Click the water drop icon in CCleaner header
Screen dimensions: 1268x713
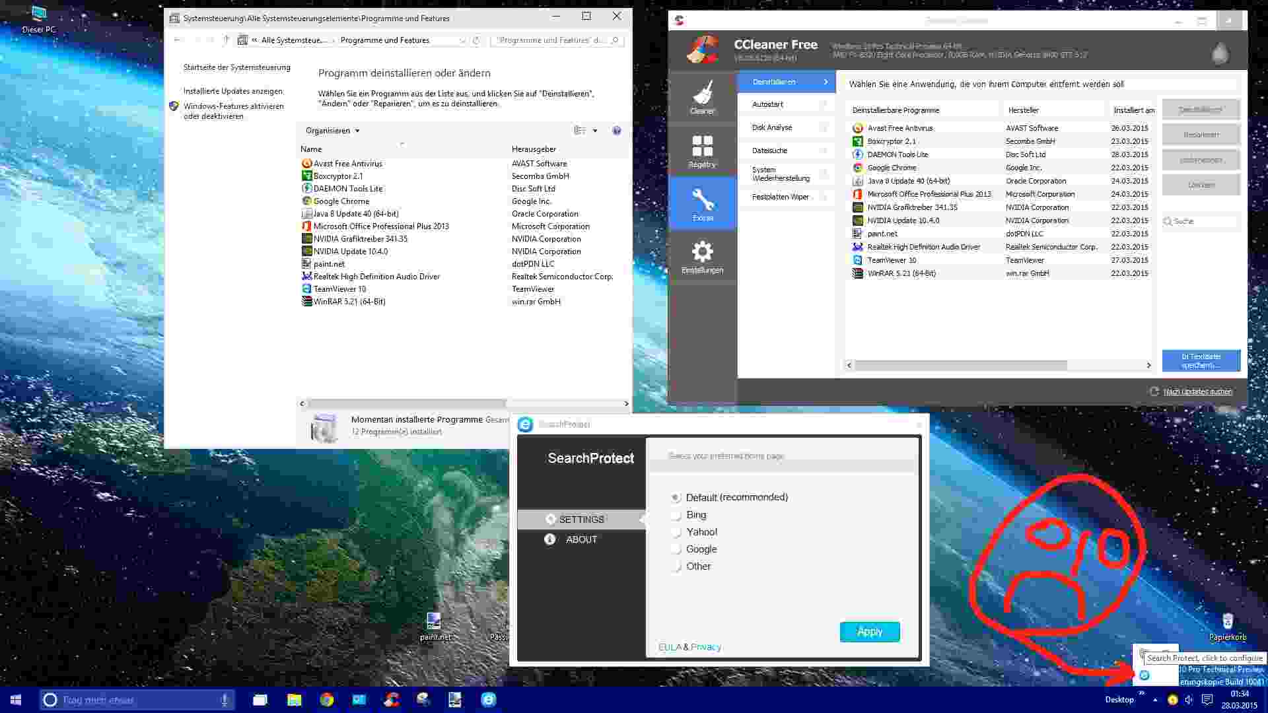coord(1220,53)
